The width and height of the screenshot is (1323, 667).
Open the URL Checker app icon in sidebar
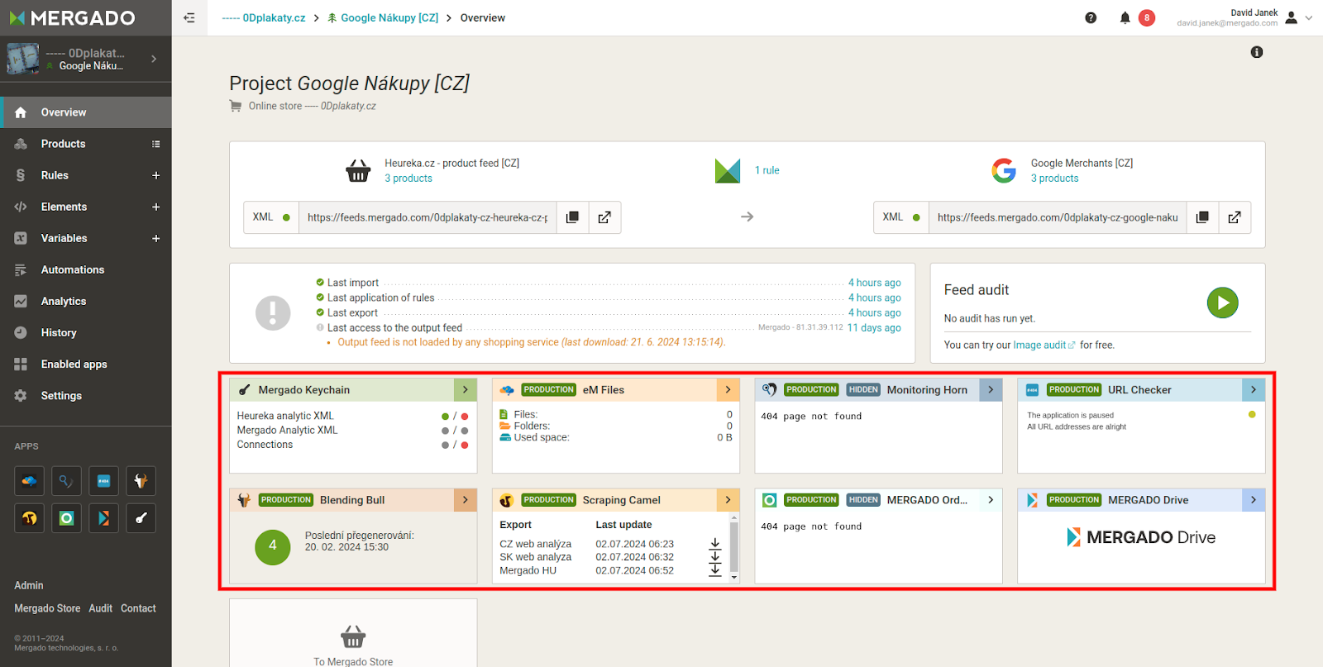pos(103,481)
